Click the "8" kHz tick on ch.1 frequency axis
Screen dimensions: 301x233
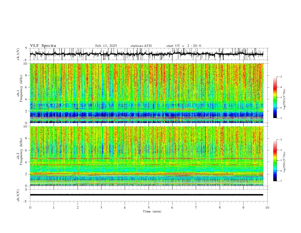(27, 75)
